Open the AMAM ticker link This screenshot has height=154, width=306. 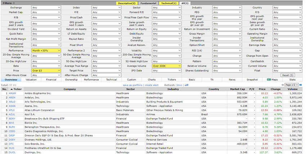click(12, 93)
